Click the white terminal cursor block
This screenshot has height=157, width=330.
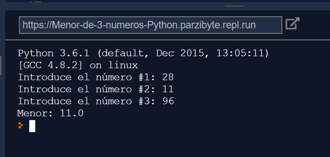(x=32, y=126)
